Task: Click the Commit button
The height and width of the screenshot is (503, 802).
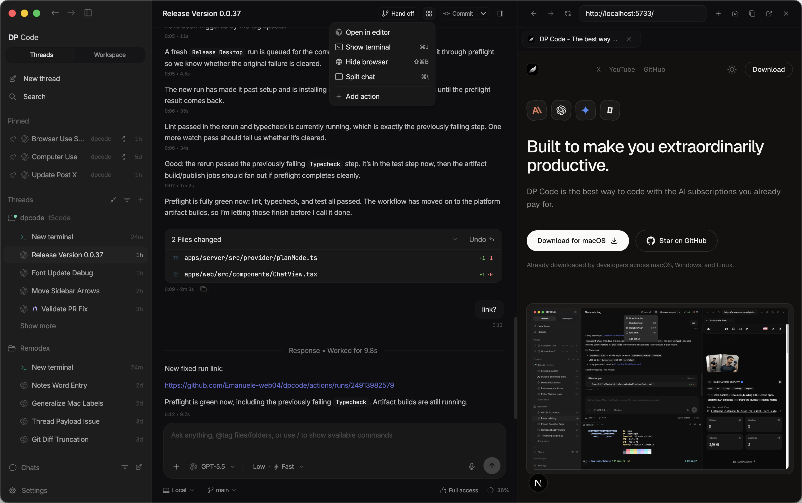Action: click(459, 13)
